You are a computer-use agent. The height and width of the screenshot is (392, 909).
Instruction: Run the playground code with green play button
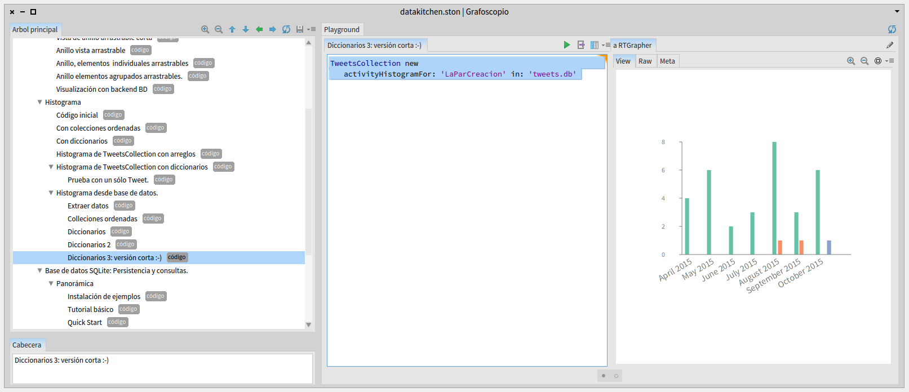(x=567, y=45)
